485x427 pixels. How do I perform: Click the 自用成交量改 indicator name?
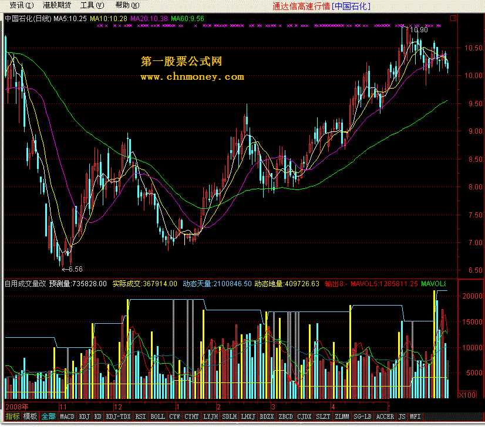[25, 284]
